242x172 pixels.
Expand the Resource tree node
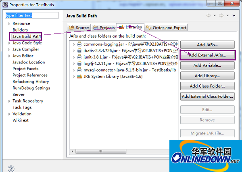pyautogui.click(x=9, y=24)
